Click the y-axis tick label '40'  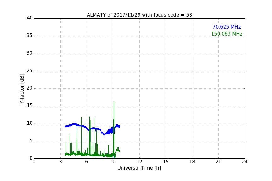tap(30, 18)
